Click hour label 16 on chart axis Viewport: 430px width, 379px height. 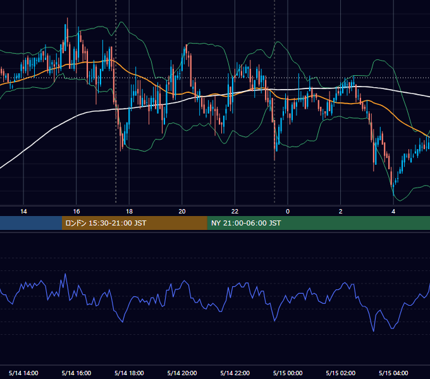click(x=77, y=212)
